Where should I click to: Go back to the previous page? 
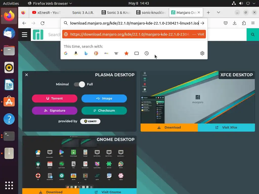click(24, 23)
